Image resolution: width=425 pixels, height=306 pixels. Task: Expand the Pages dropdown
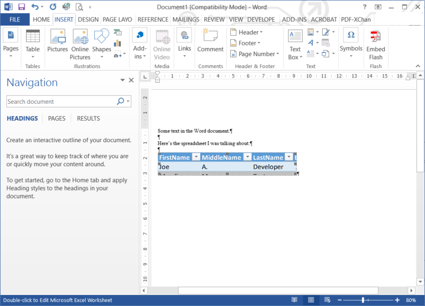coord(11,56)
